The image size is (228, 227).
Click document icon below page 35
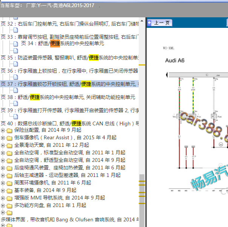[16, 64]
